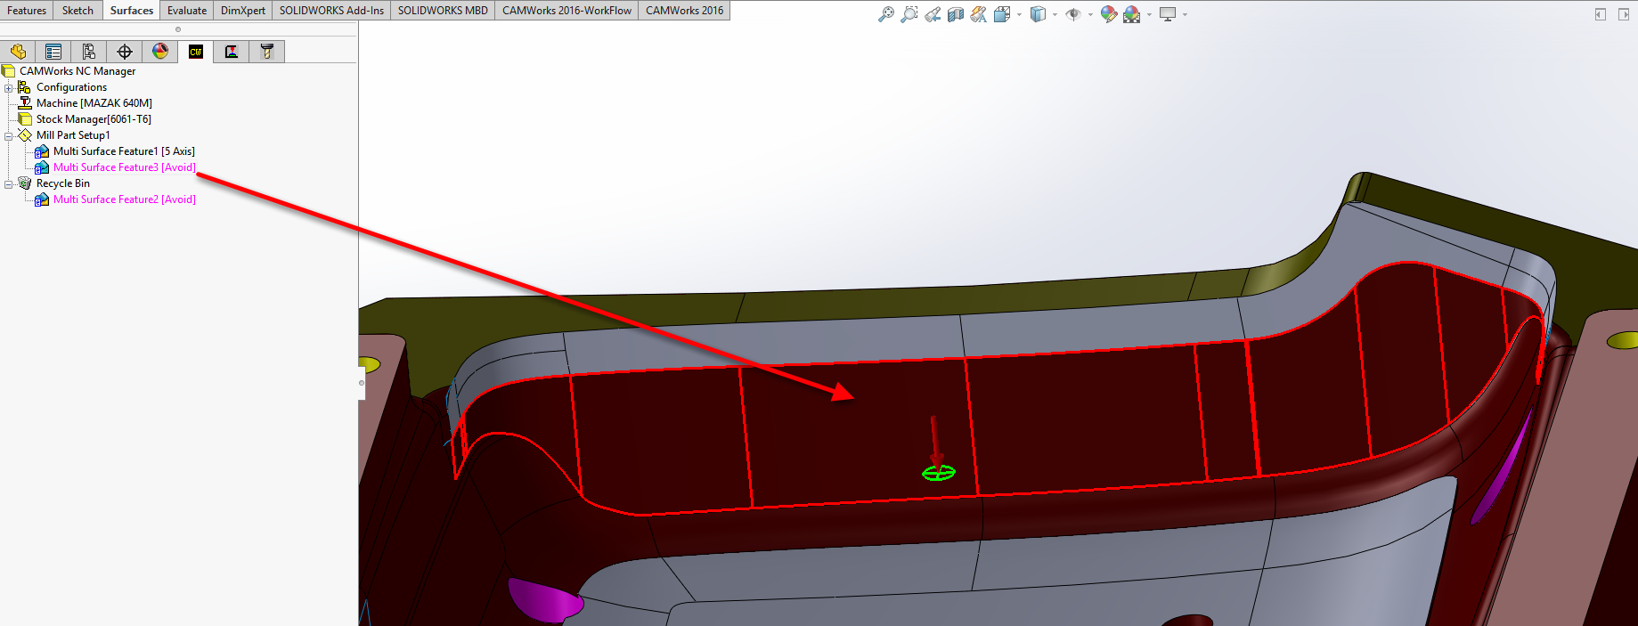Image resolution: width=1638 pixels, height=626 pixels.
Task: Activate the Section View tool
Action: pyautogui.click(x=955, y=14)
